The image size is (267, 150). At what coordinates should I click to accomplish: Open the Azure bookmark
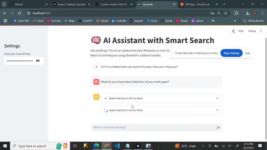152,21
